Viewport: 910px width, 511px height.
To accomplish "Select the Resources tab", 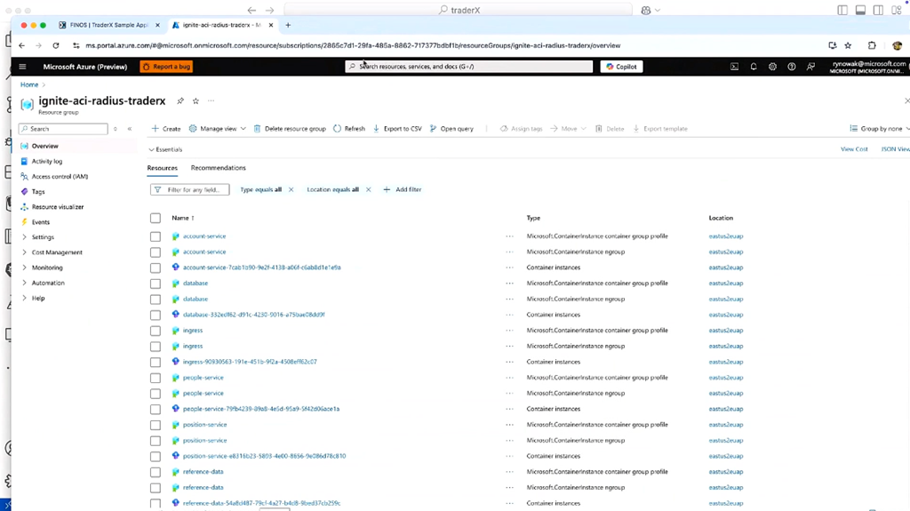I will tap(162, 168).
